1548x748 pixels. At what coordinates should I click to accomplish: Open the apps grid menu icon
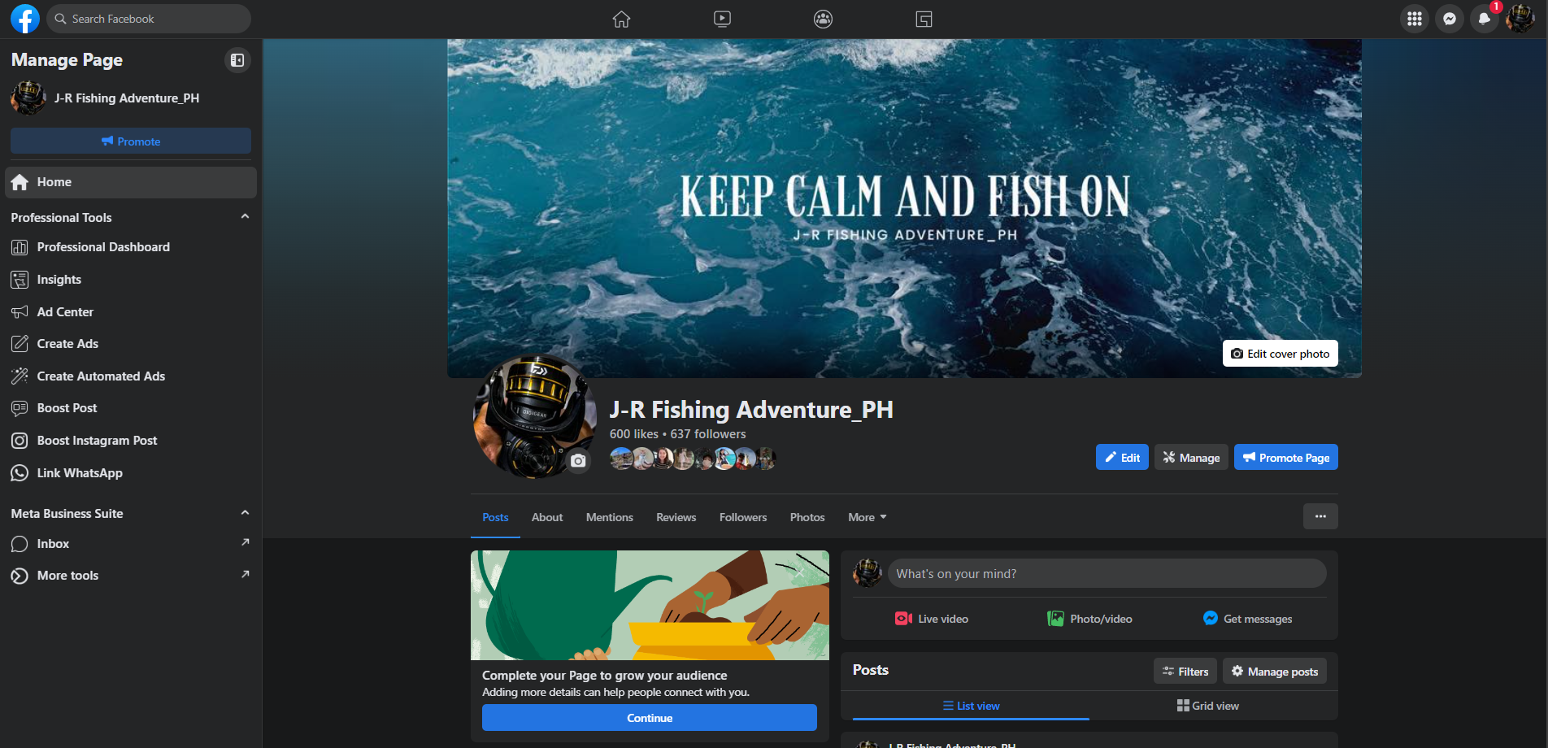click(1415, 19)
